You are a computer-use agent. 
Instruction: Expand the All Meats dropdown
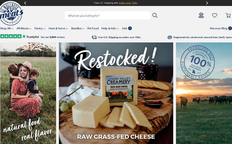(24, 28)
